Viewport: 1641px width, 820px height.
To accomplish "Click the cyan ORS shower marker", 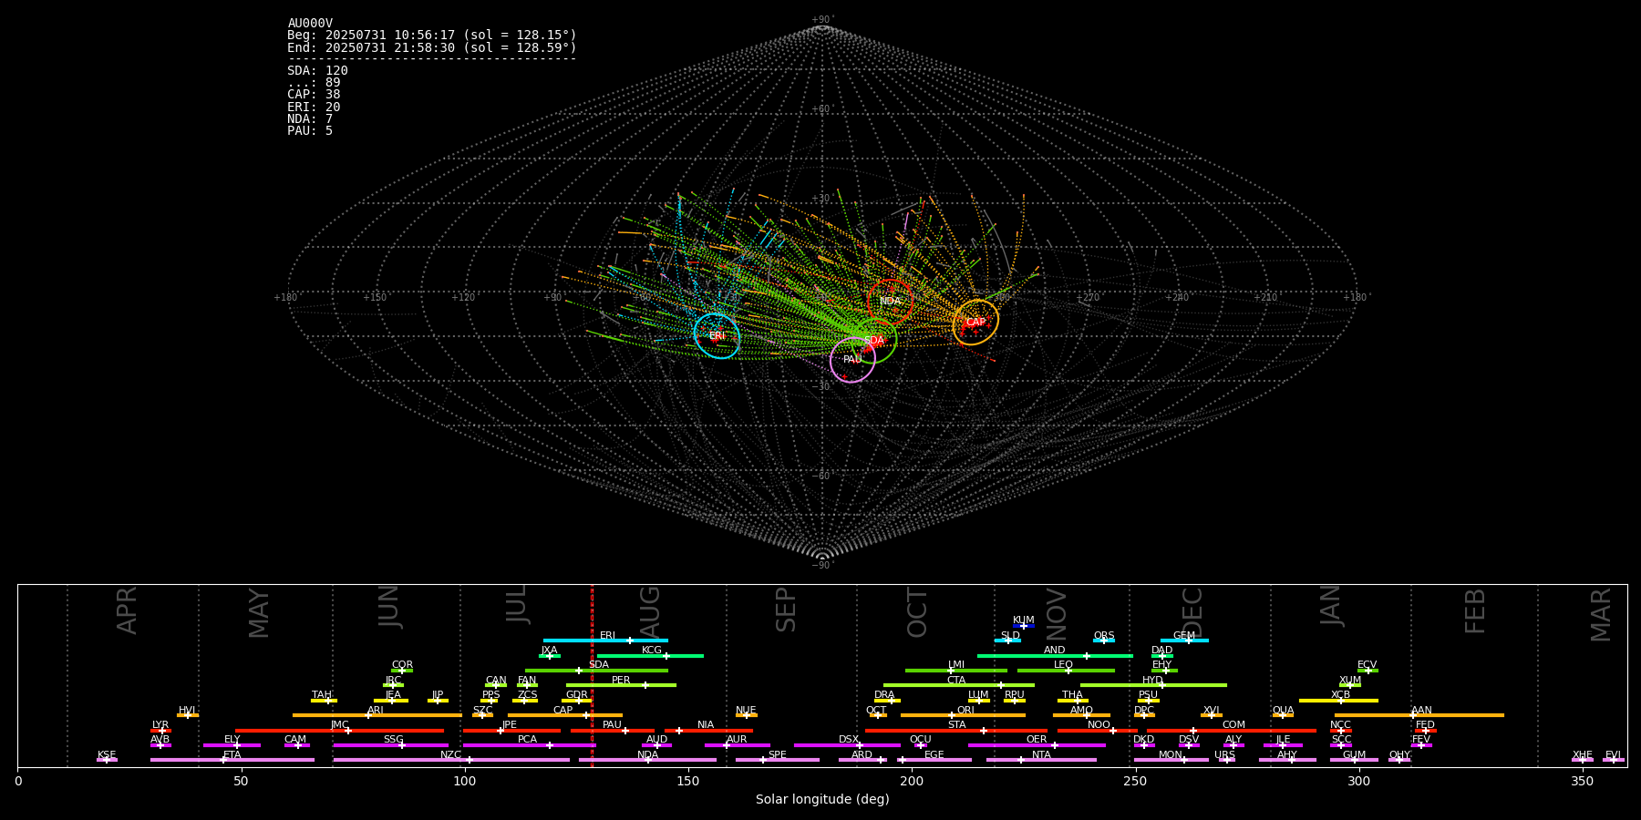I will (1104, 641).
